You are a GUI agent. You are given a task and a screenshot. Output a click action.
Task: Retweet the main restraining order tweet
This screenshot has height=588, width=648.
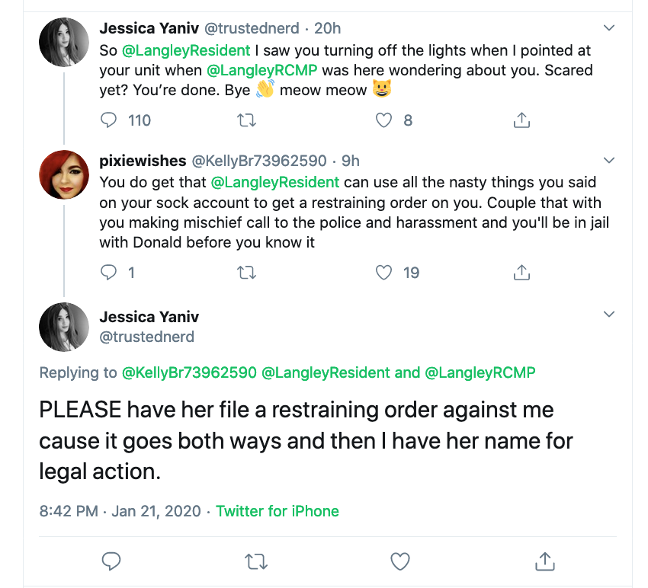point(256,561)
